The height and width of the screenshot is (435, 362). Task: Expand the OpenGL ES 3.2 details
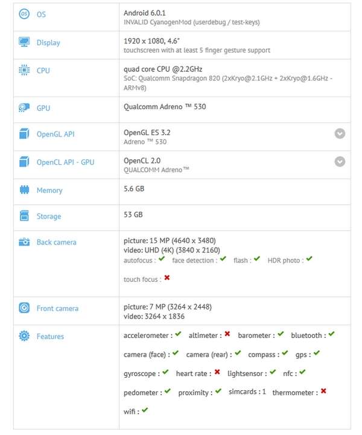[340, 133]
